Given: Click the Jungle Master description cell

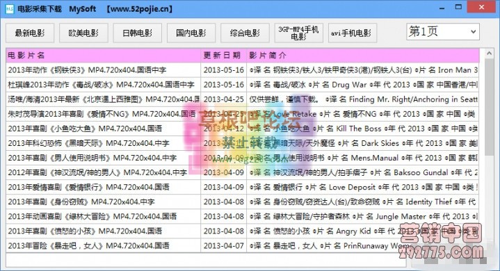Looking at the screenshot, I should (x=363, y=217).
